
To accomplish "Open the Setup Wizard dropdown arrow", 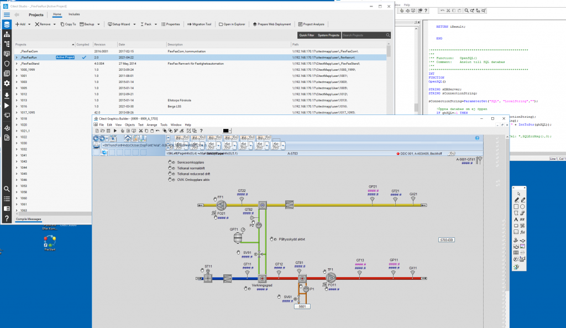I will point(134,24).
